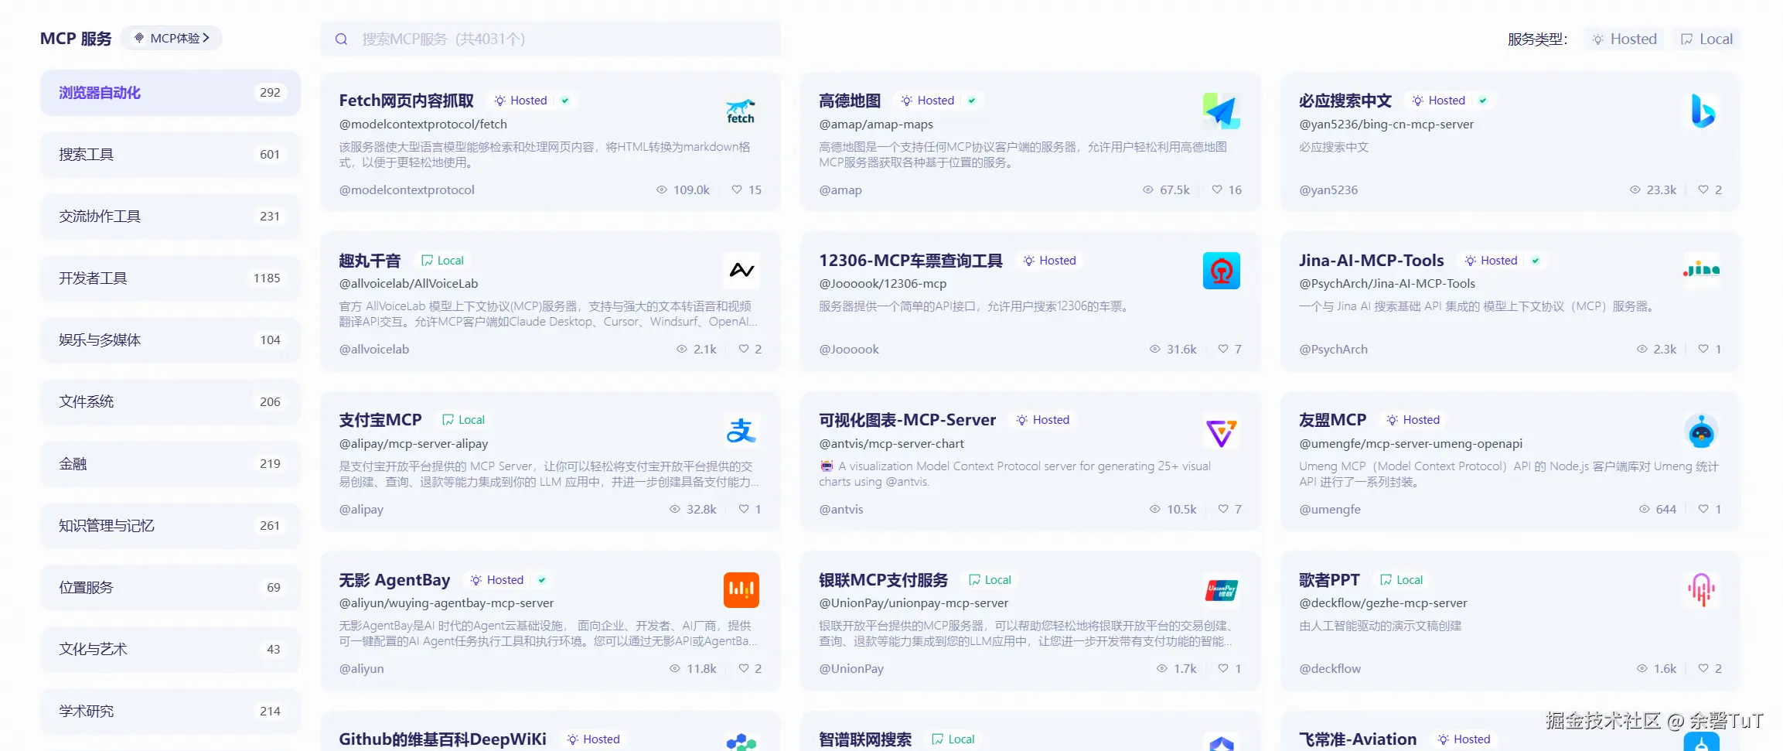Click the heart icon on 友盟MCP card

(1703, 509)
